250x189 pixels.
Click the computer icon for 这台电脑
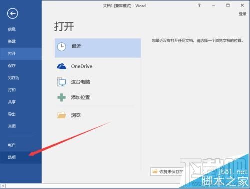[x=61, y=82]
